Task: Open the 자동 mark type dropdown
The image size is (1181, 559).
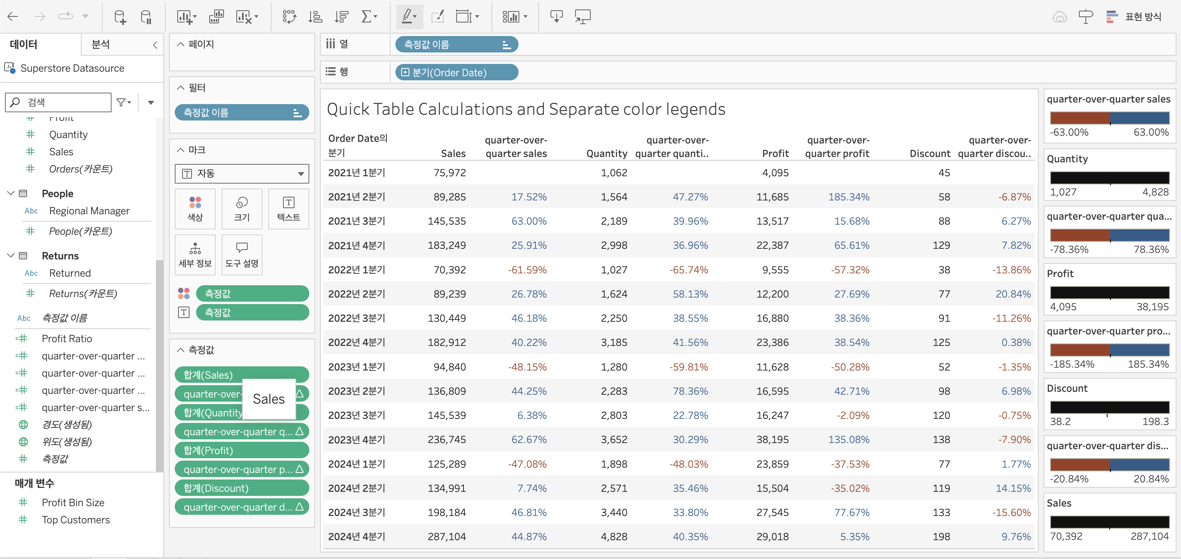Action: tap(242, 174)
